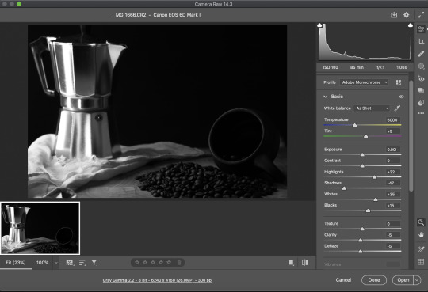Collapse the Basic panel chevron
The height and width of the screenshot is (292, 428).
tap(326, 97)
